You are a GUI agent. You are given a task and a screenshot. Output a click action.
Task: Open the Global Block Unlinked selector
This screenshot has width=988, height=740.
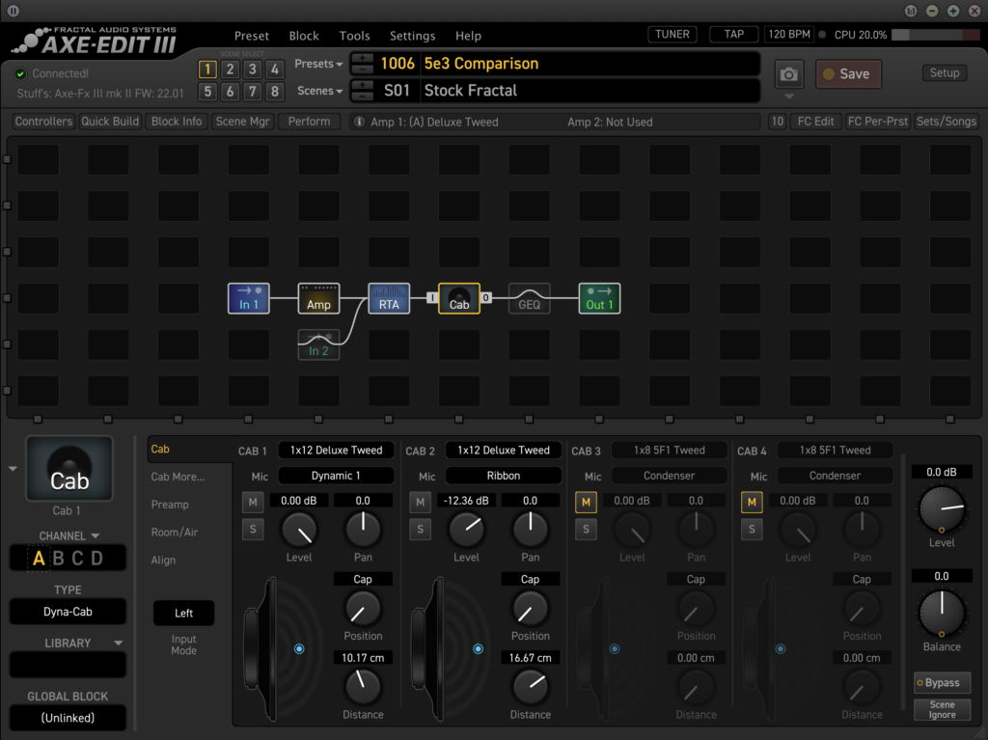pos(68,718)
